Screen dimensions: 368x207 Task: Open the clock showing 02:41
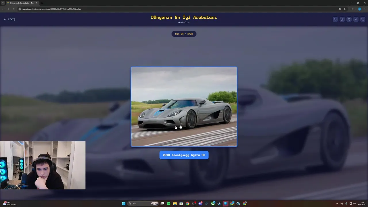point(361,204)
